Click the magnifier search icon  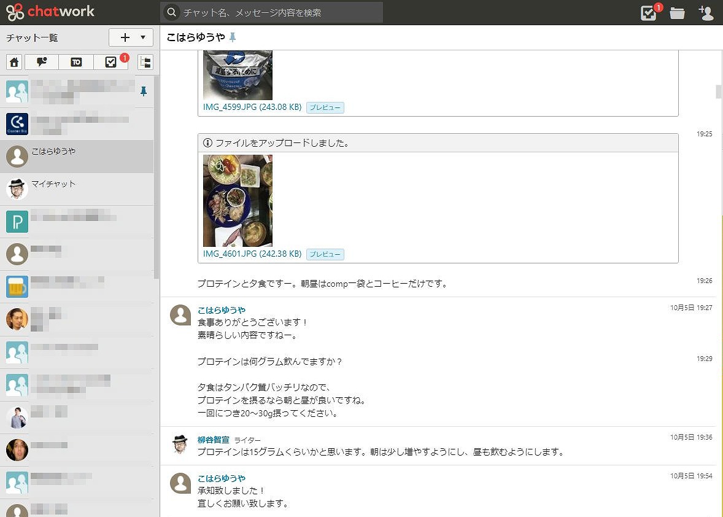(171, 12)
